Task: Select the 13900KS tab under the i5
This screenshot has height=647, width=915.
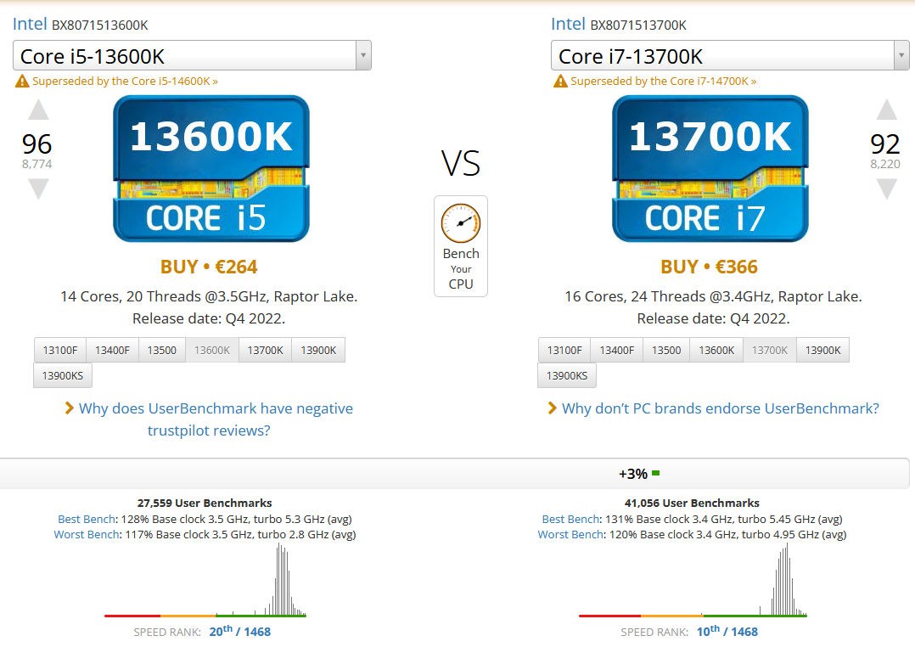Action: 63,375
